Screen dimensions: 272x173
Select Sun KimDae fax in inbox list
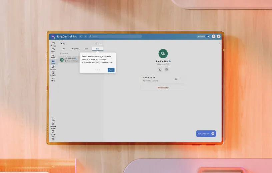[x=69, y=60]
